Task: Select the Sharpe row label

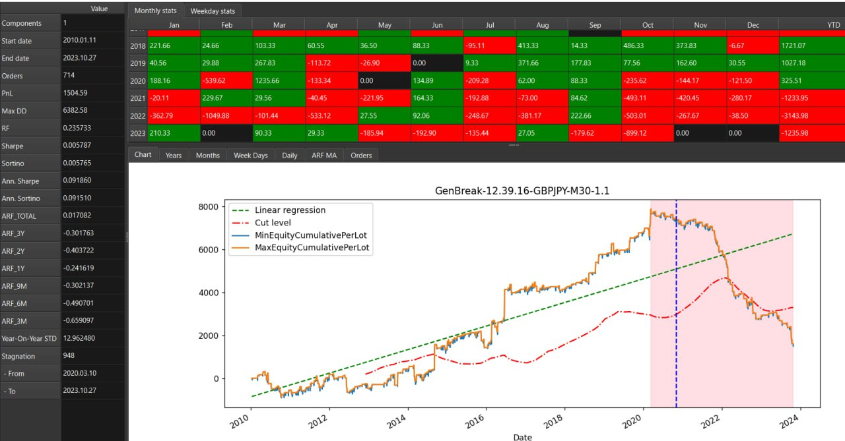Action: [x=30, y=146]
